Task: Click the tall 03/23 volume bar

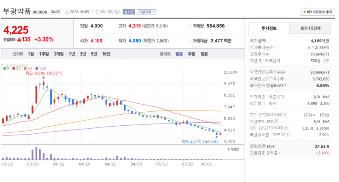Action: coord(36,153)
